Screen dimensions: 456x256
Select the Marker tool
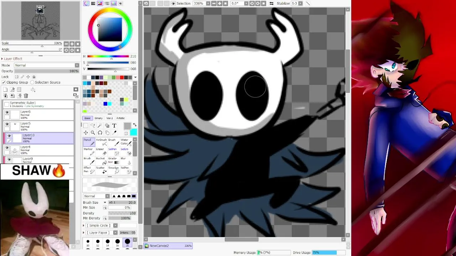pos(89,151)
